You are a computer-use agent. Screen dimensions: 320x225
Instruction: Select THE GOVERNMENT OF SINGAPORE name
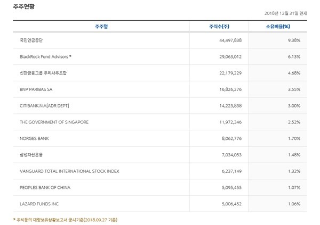54,122
